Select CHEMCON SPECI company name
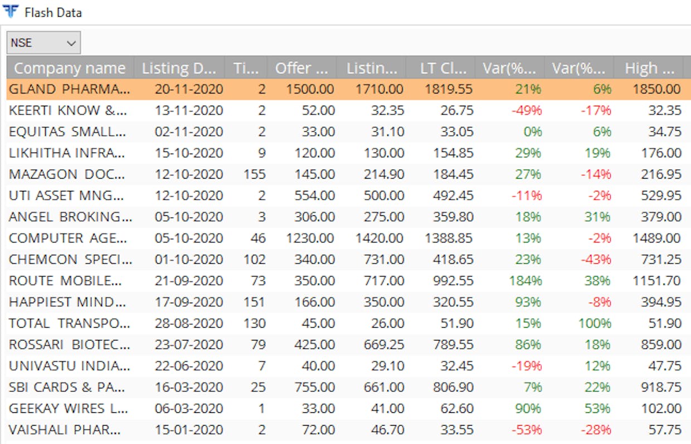Viewport: 691px width, 444px height. [70, 259]
